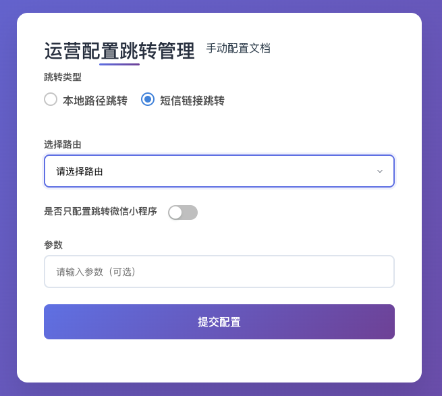
Task: Click the 选择路由 field label
Action: tap(63, 144)
